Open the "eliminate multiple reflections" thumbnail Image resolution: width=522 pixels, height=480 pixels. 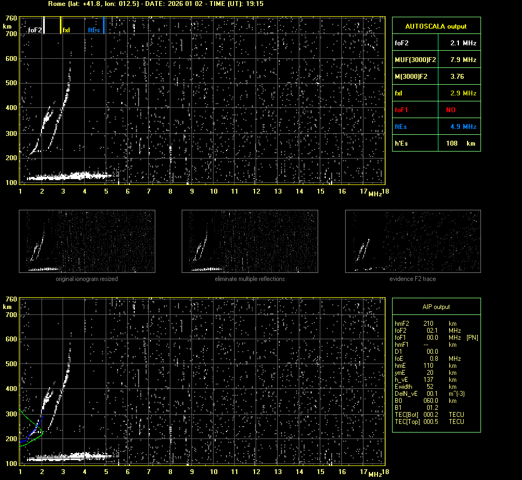point(250,241)
